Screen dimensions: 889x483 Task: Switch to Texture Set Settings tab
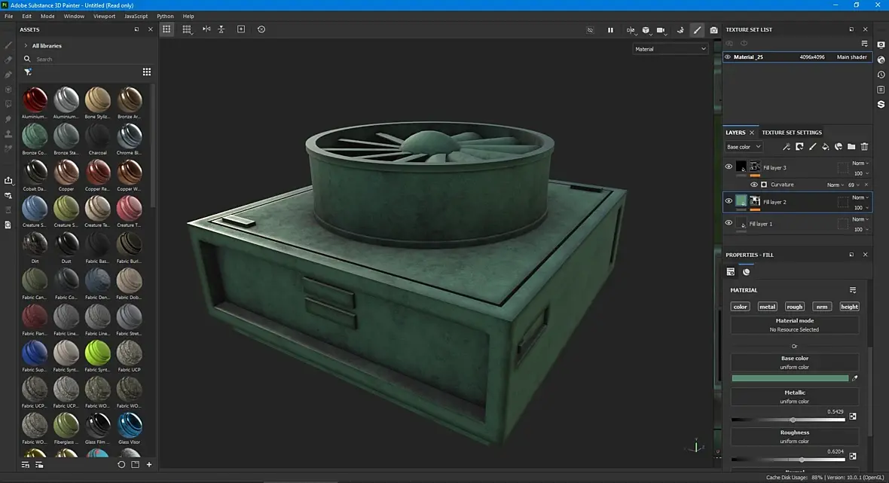791,133
